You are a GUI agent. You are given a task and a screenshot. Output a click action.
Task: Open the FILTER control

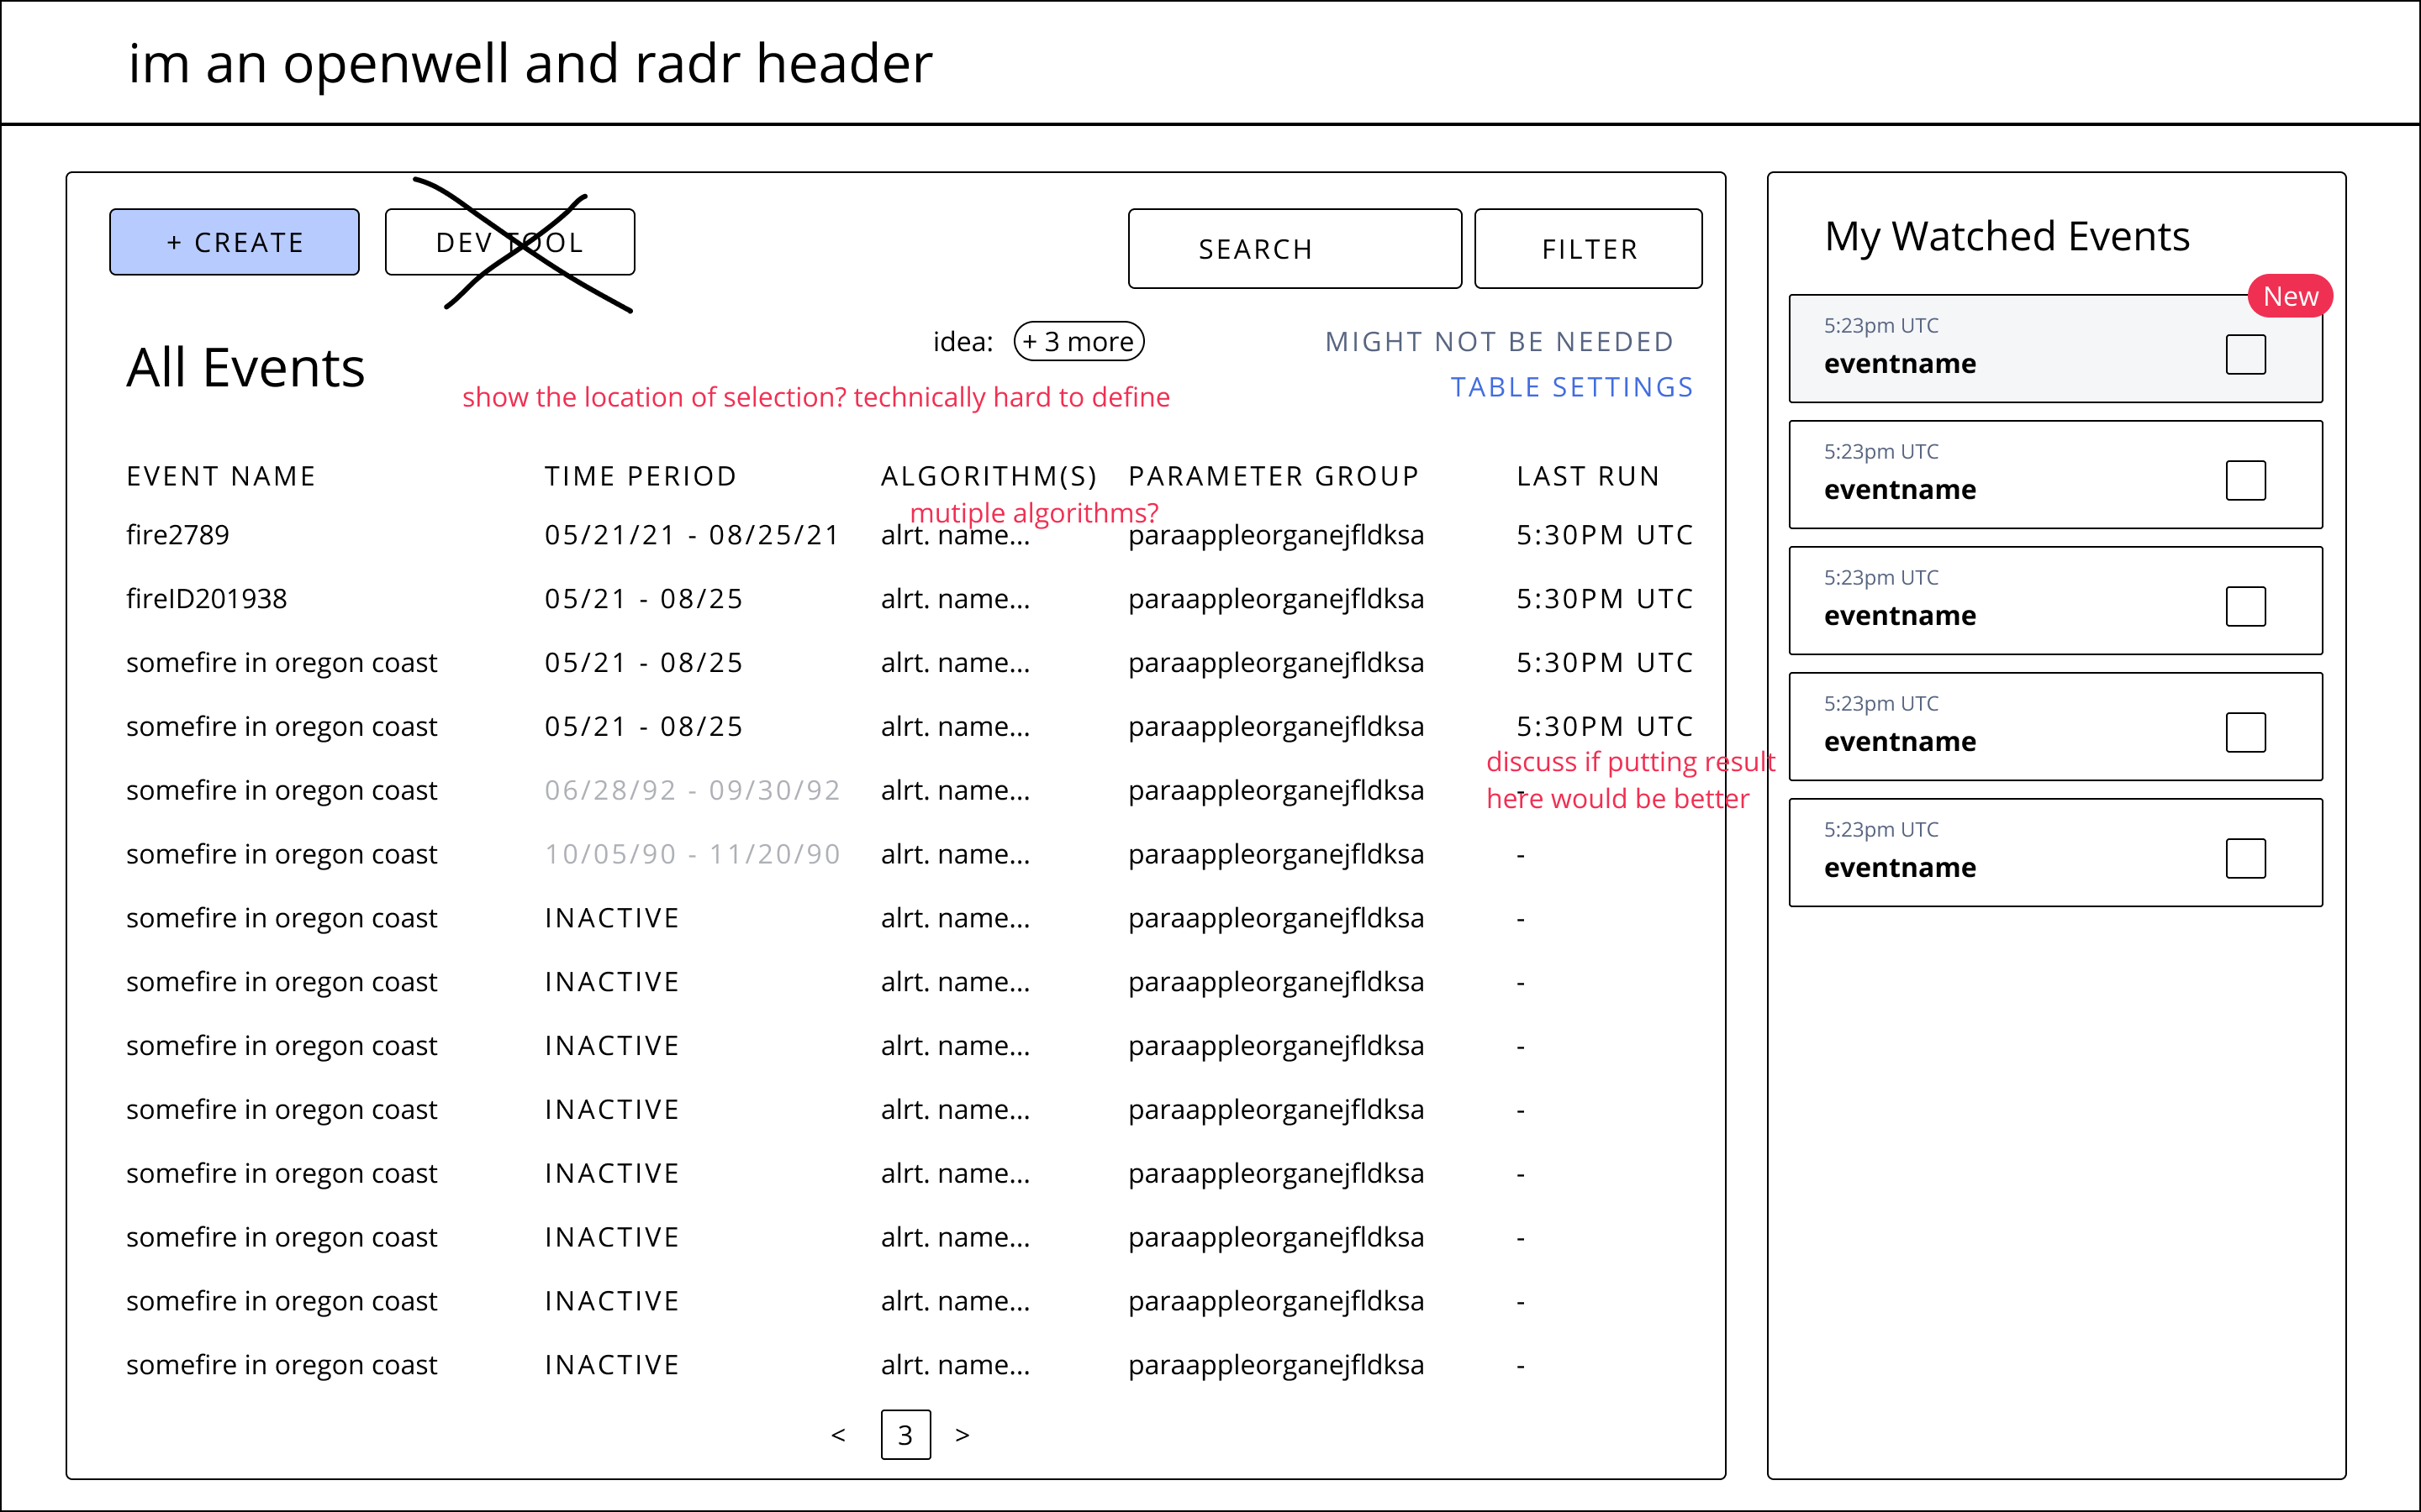(1588, 249)
